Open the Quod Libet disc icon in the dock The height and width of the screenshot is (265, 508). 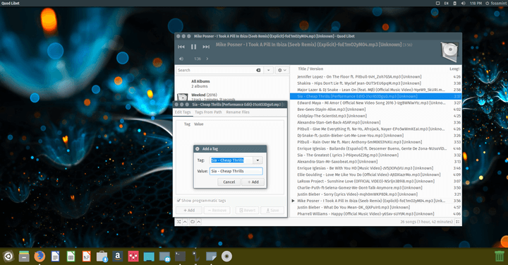[226, 257]
